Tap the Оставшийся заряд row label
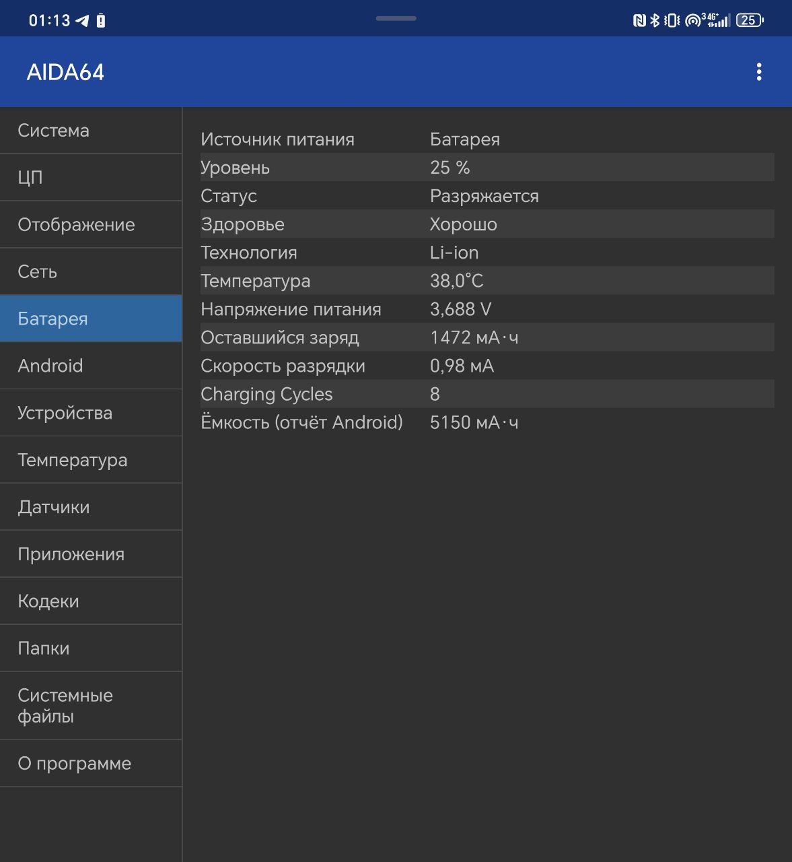This screenshot has width=792, height=862. click(280, 337)
